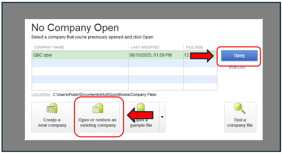The height and width of the screenshot is (153, 282).
Task: Click the blue Open button
Action: (239, 56)
